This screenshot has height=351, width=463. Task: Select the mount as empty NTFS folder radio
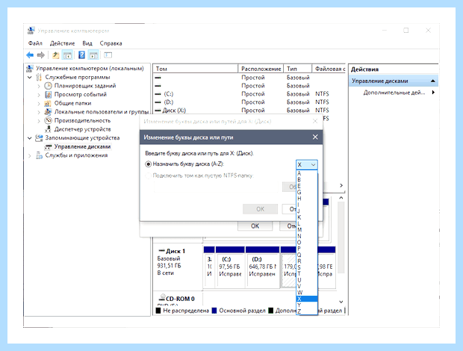[x=148, y=175]
